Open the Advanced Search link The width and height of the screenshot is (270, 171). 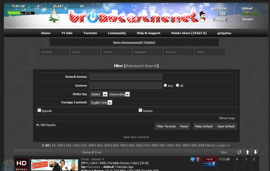141,66
